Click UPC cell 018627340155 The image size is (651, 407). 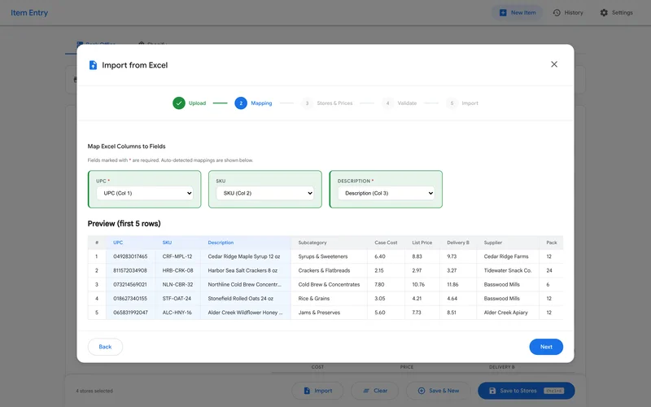click(x=130, y=299)
